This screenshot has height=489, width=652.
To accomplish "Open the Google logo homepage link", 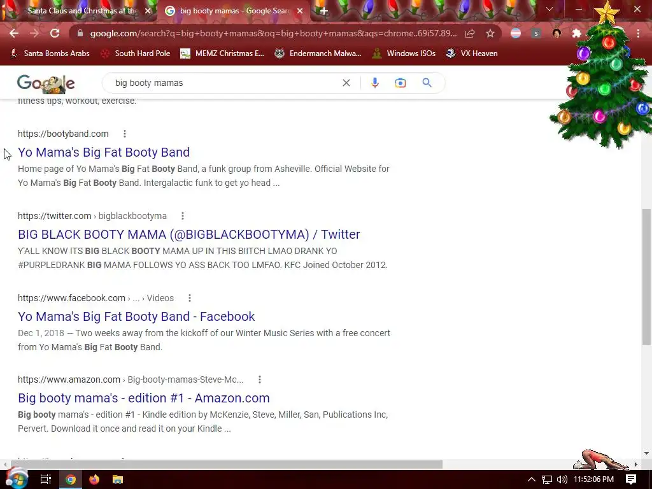I will tap(46, 83).
